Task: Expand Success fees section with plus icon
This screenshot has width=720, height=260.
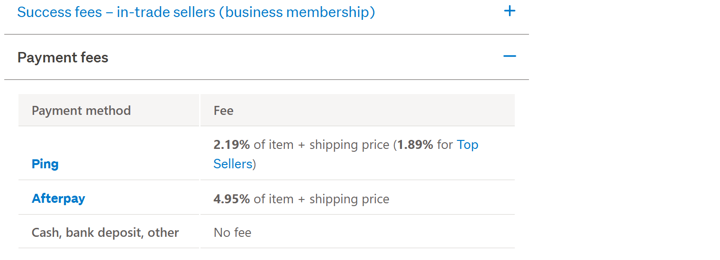Action: (510, 11)
